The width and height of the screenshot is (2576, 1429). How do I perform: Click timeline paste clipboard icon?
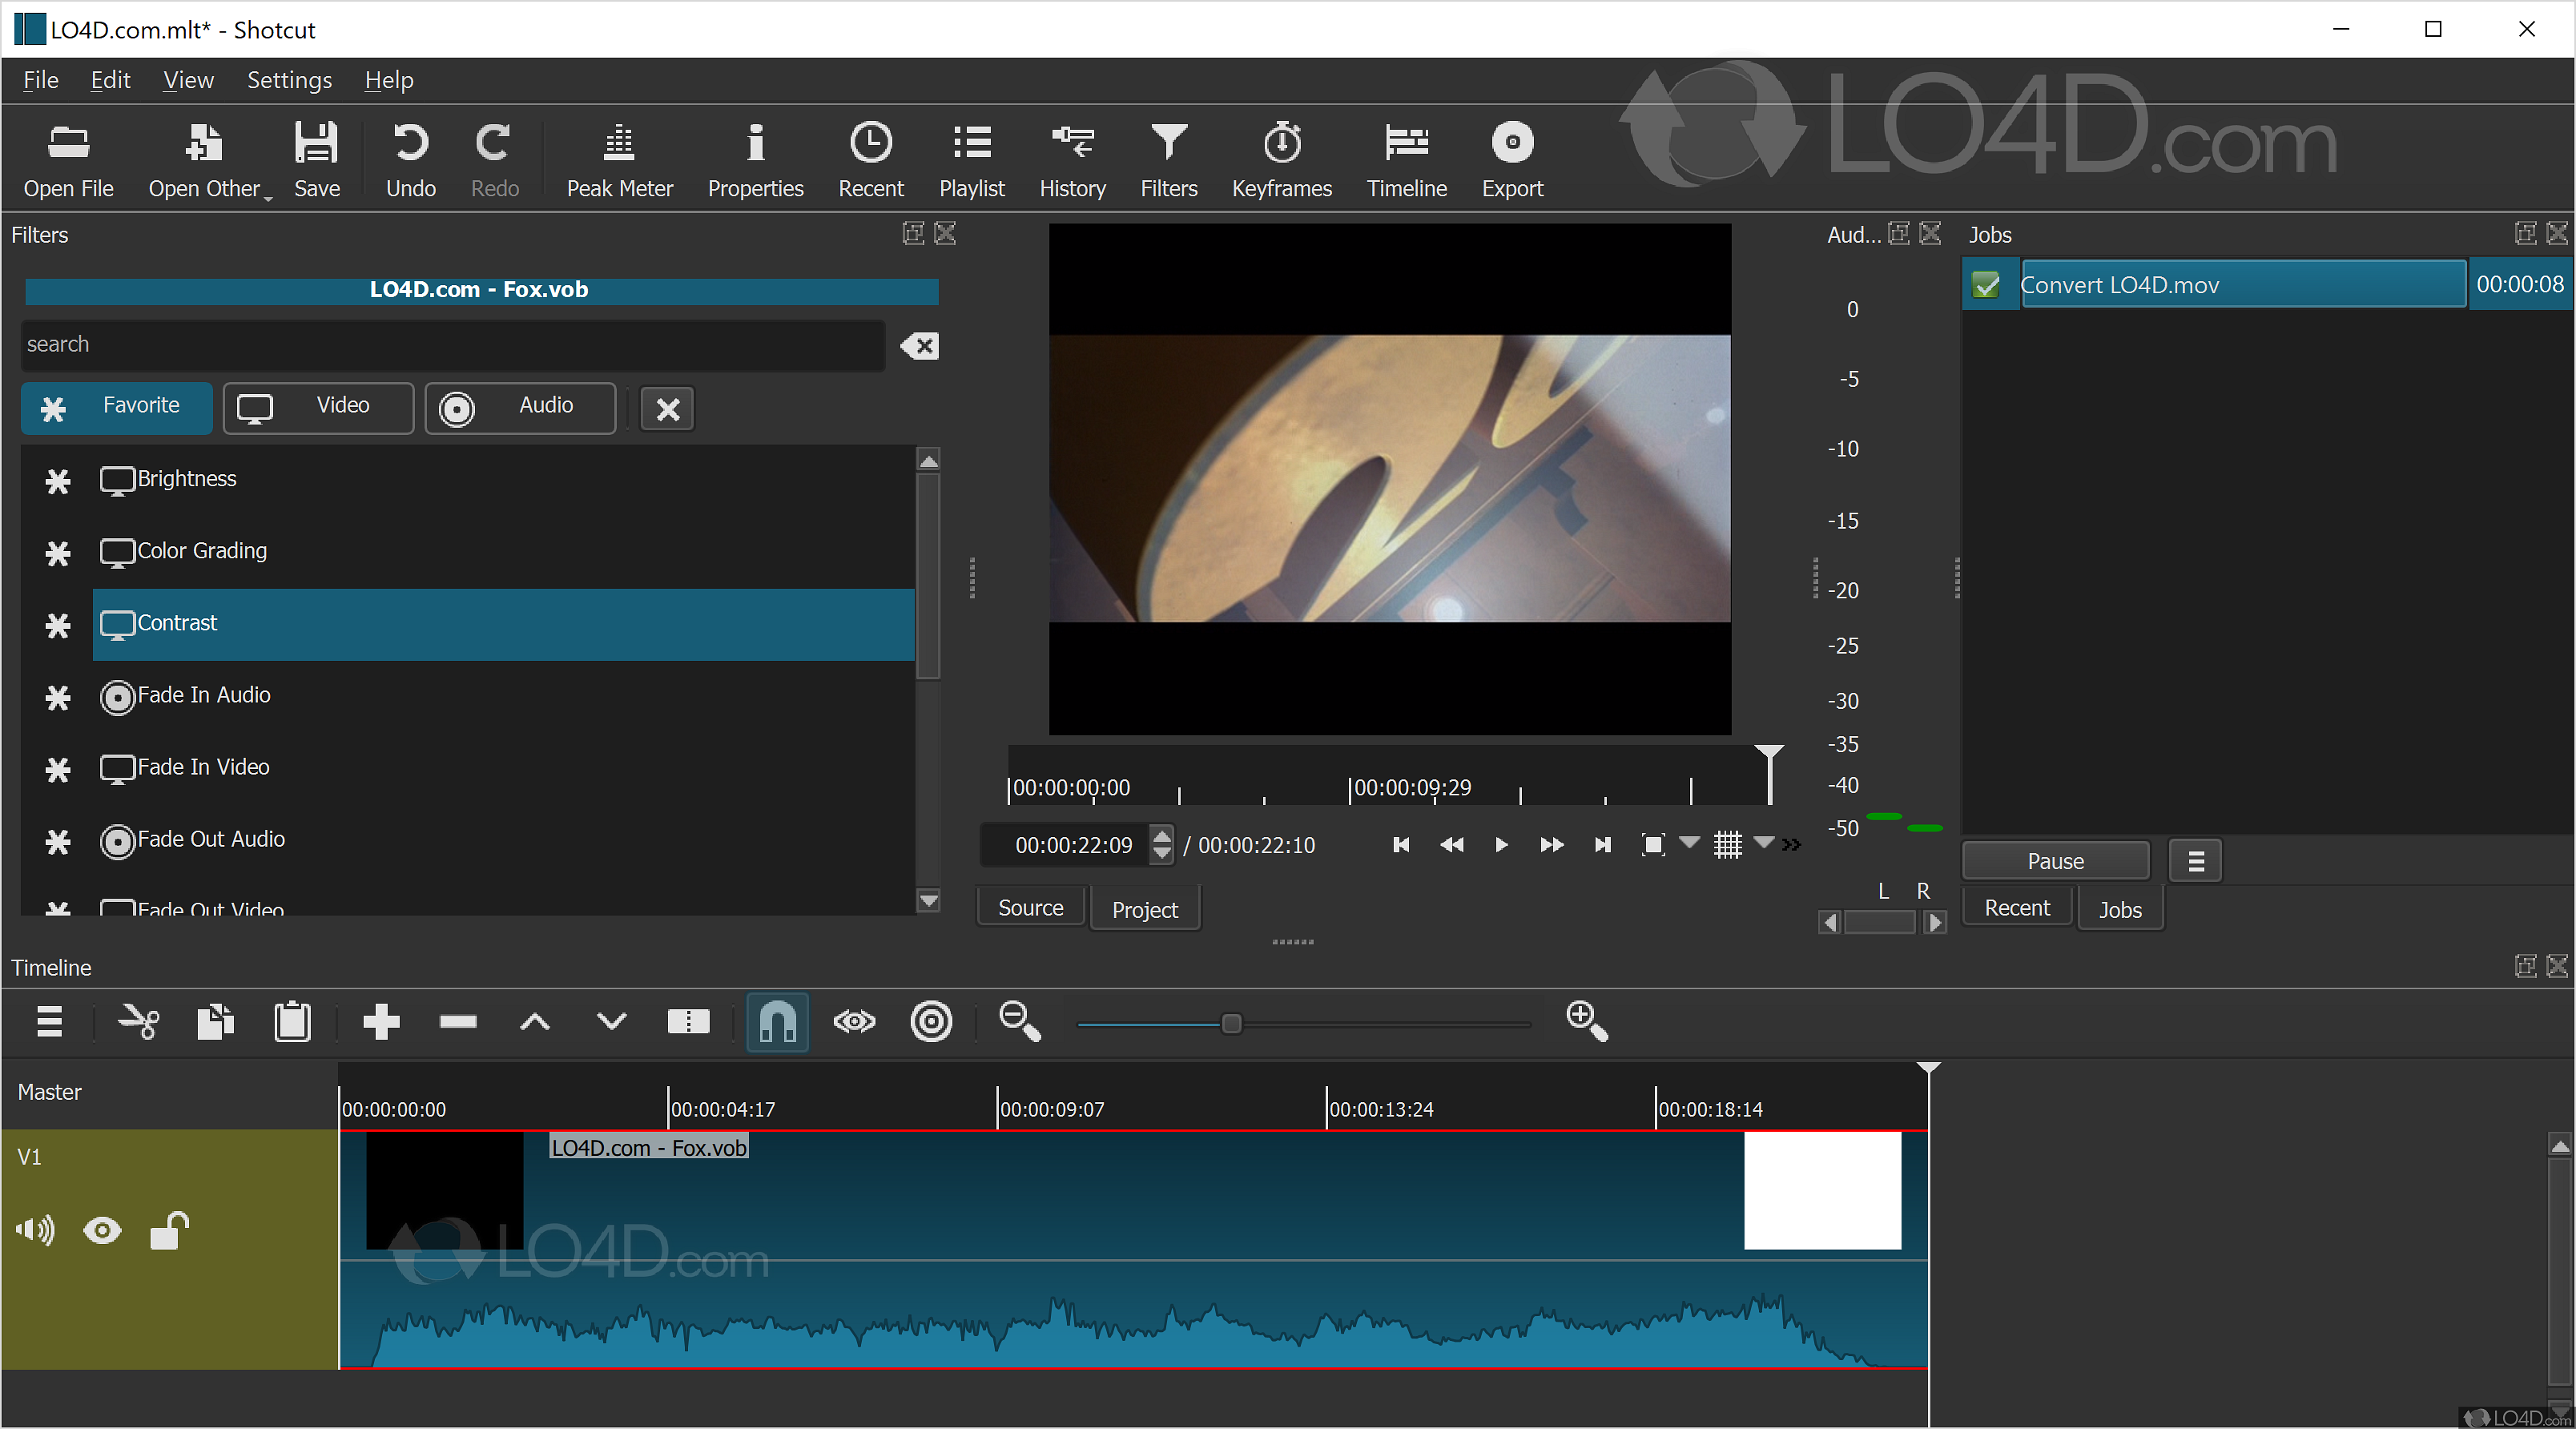(292, 1021)
